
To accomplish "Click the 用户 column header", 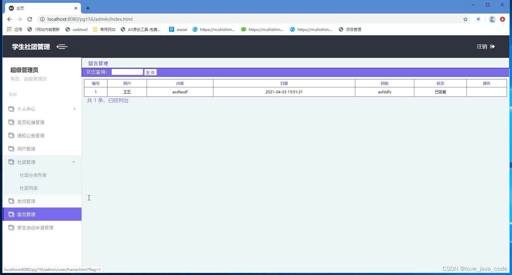I will point(127,83).
